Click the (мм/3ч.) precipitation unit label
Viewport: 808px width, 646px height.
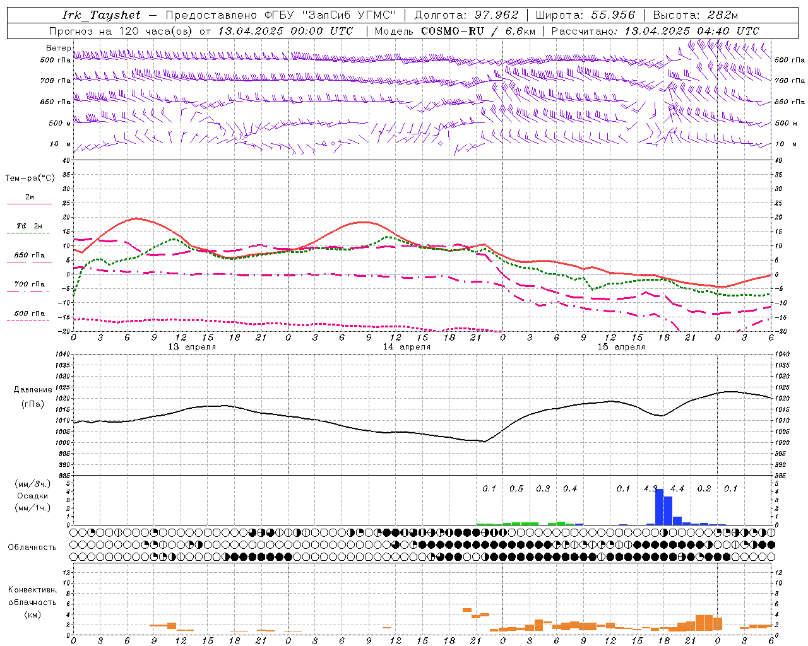(33, 484)
